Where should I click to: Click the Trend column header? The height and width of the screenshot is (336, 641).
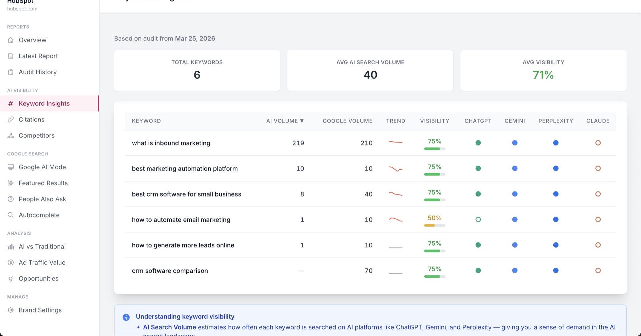396,121
